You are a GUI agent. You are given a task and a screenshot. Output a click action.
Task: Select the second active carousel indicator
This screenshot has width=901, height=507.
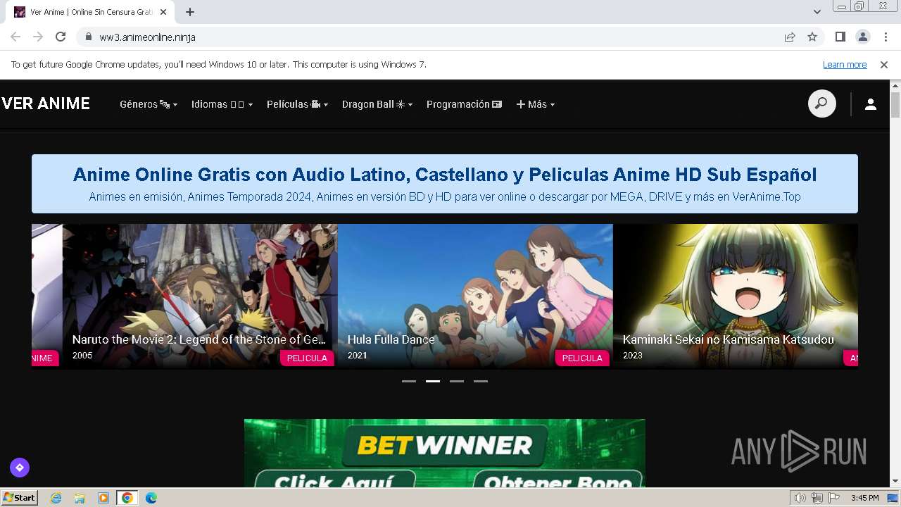(x=433, y=381)
